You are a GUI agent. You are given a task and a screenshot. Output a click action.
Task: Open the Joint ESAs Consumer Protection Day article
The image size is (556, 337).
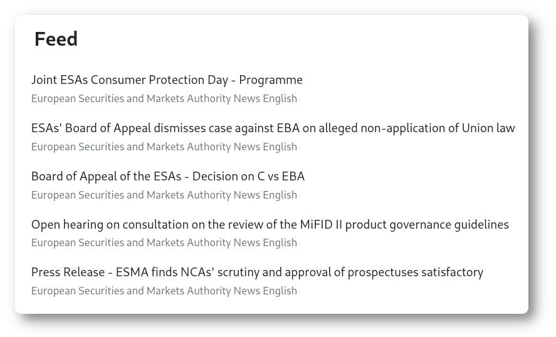(x=167, y=80)
